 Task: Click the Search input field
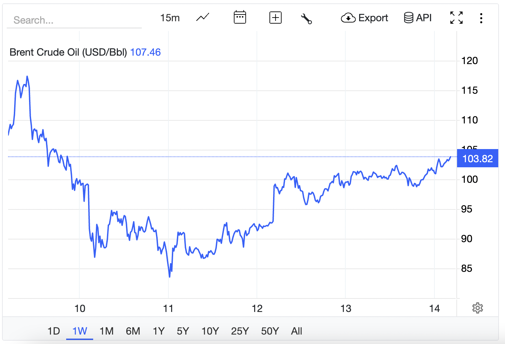[74, 20]
